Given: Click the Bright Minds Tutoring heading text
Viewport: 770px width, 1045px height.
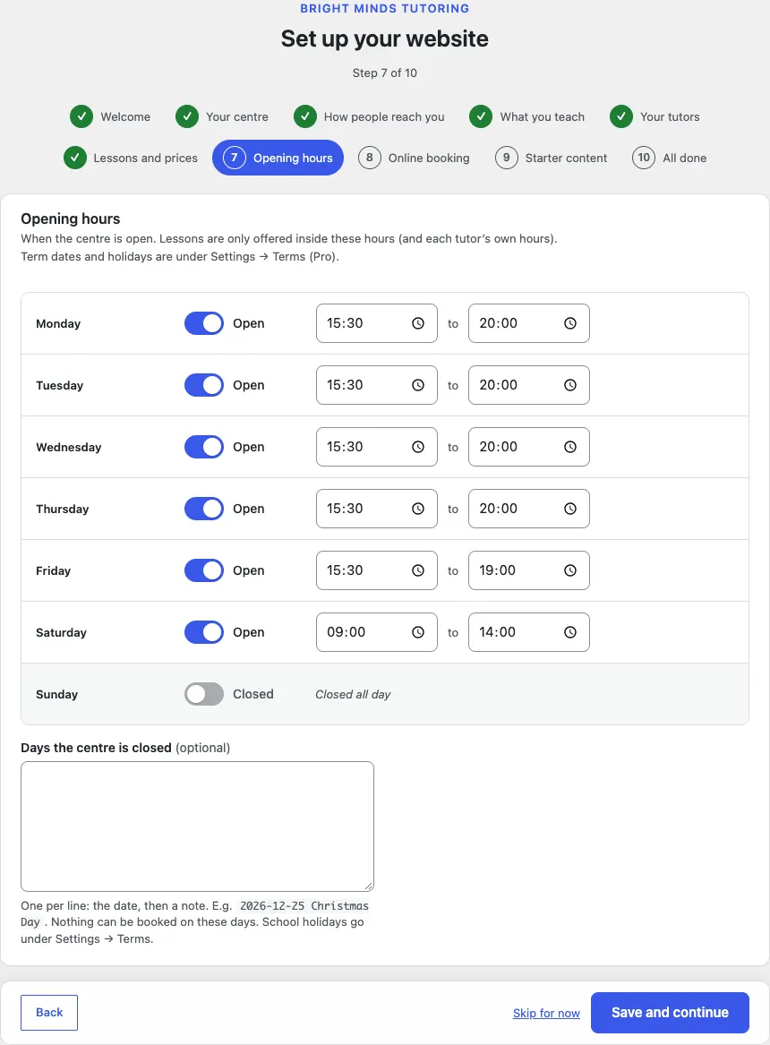Looking at the screenshot, I should (x=385, y=9).
